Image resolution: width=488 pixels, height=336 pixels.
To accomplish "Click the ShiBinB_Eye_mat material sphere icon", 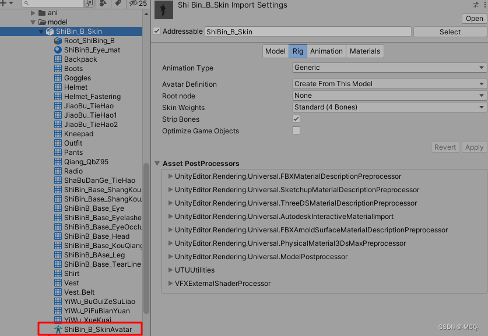I will 58,50.
